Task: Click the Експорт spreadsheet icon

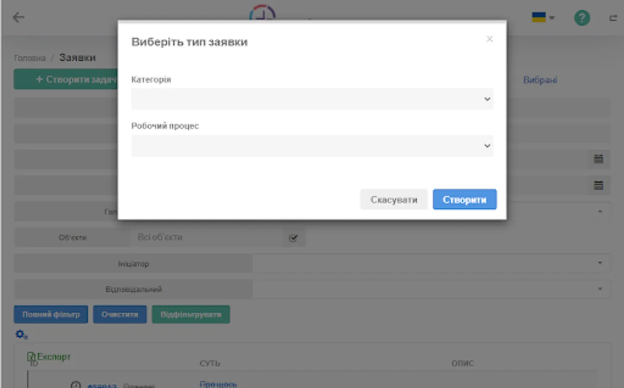Action: click(x=32, y=357)
